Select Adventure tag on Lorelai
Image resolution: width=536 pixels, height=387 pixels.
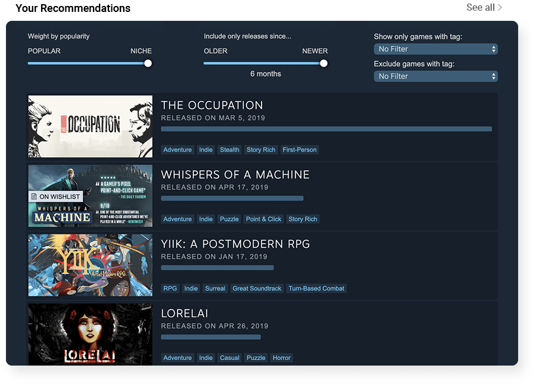(177, 358)
